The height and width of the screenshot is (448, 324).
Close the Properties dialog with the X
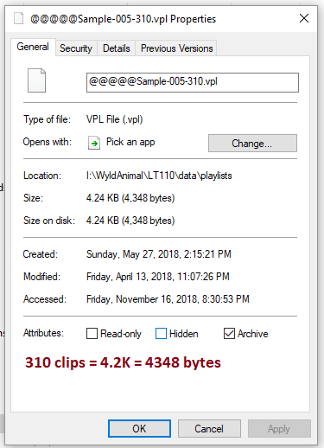coord(304,18)
